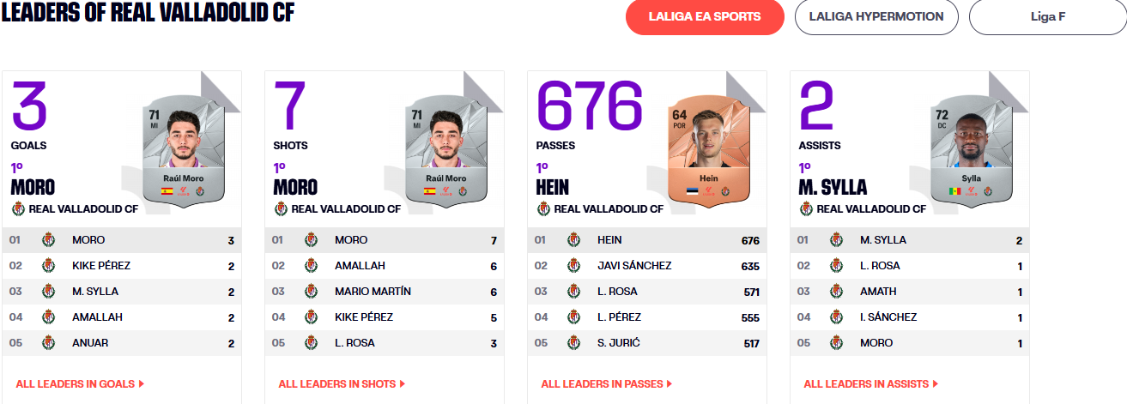Click Raúl Moro's player card in Shots panel

pos(443,152)
